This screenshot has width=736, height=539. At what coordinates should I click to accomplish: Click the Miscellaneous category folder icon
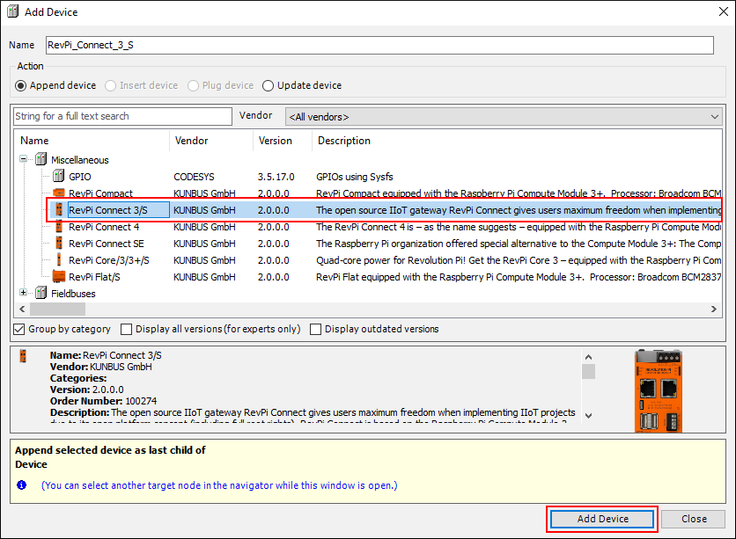point(41,159)
